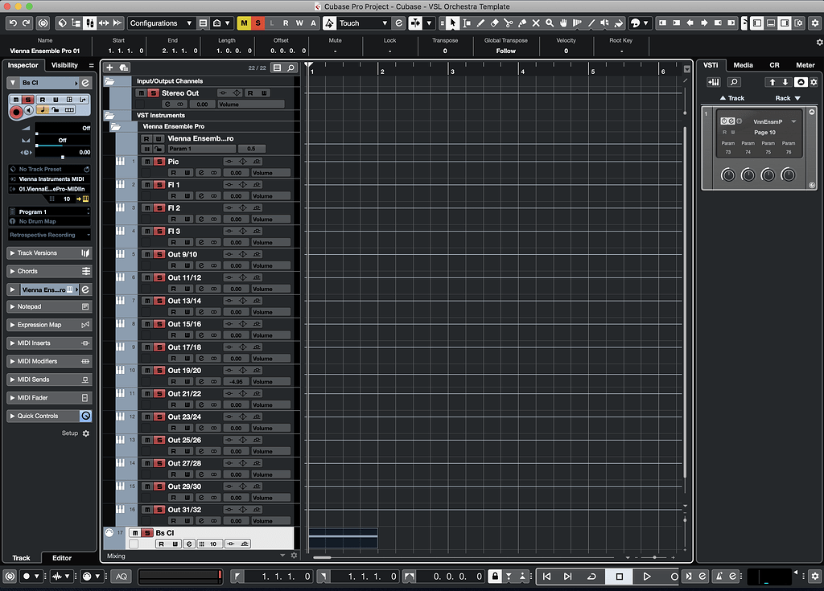Select the Object Selection arrow tool
824x591 pixels.
(453, 23)
